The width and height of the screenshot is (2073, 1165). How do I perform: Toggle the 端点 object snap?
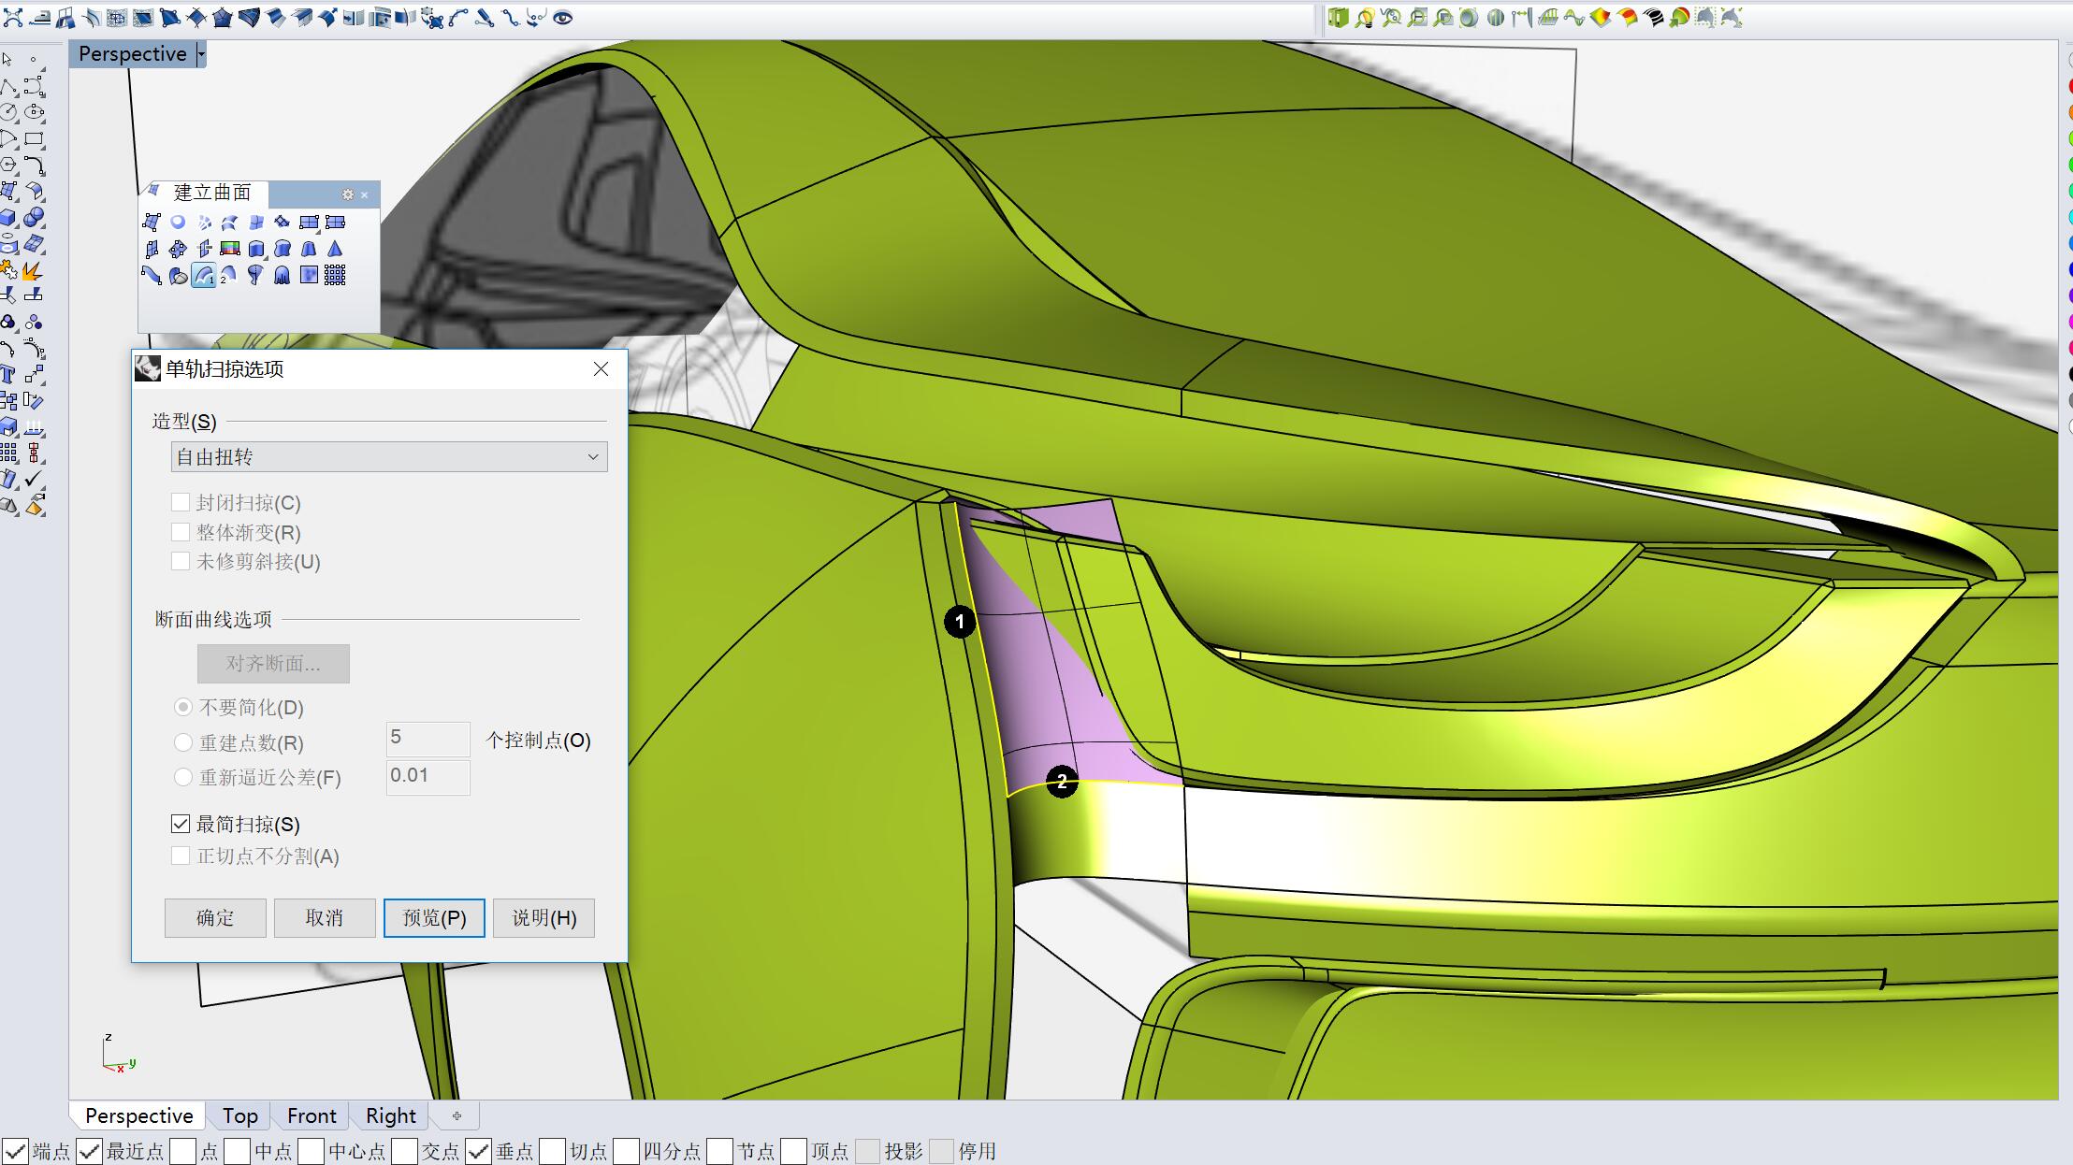tap(15, 1151)
